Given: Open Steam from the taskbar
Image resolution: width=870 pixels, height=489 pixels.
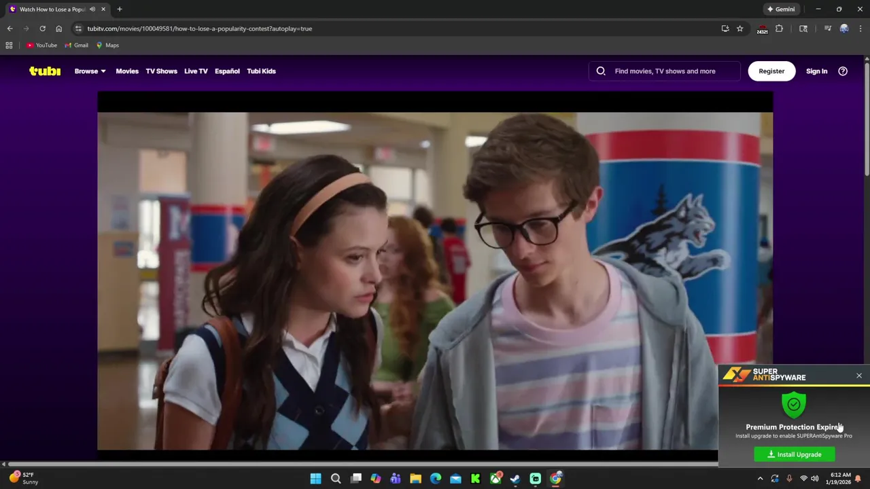Looking at the screenshot, I should [515, 479].
